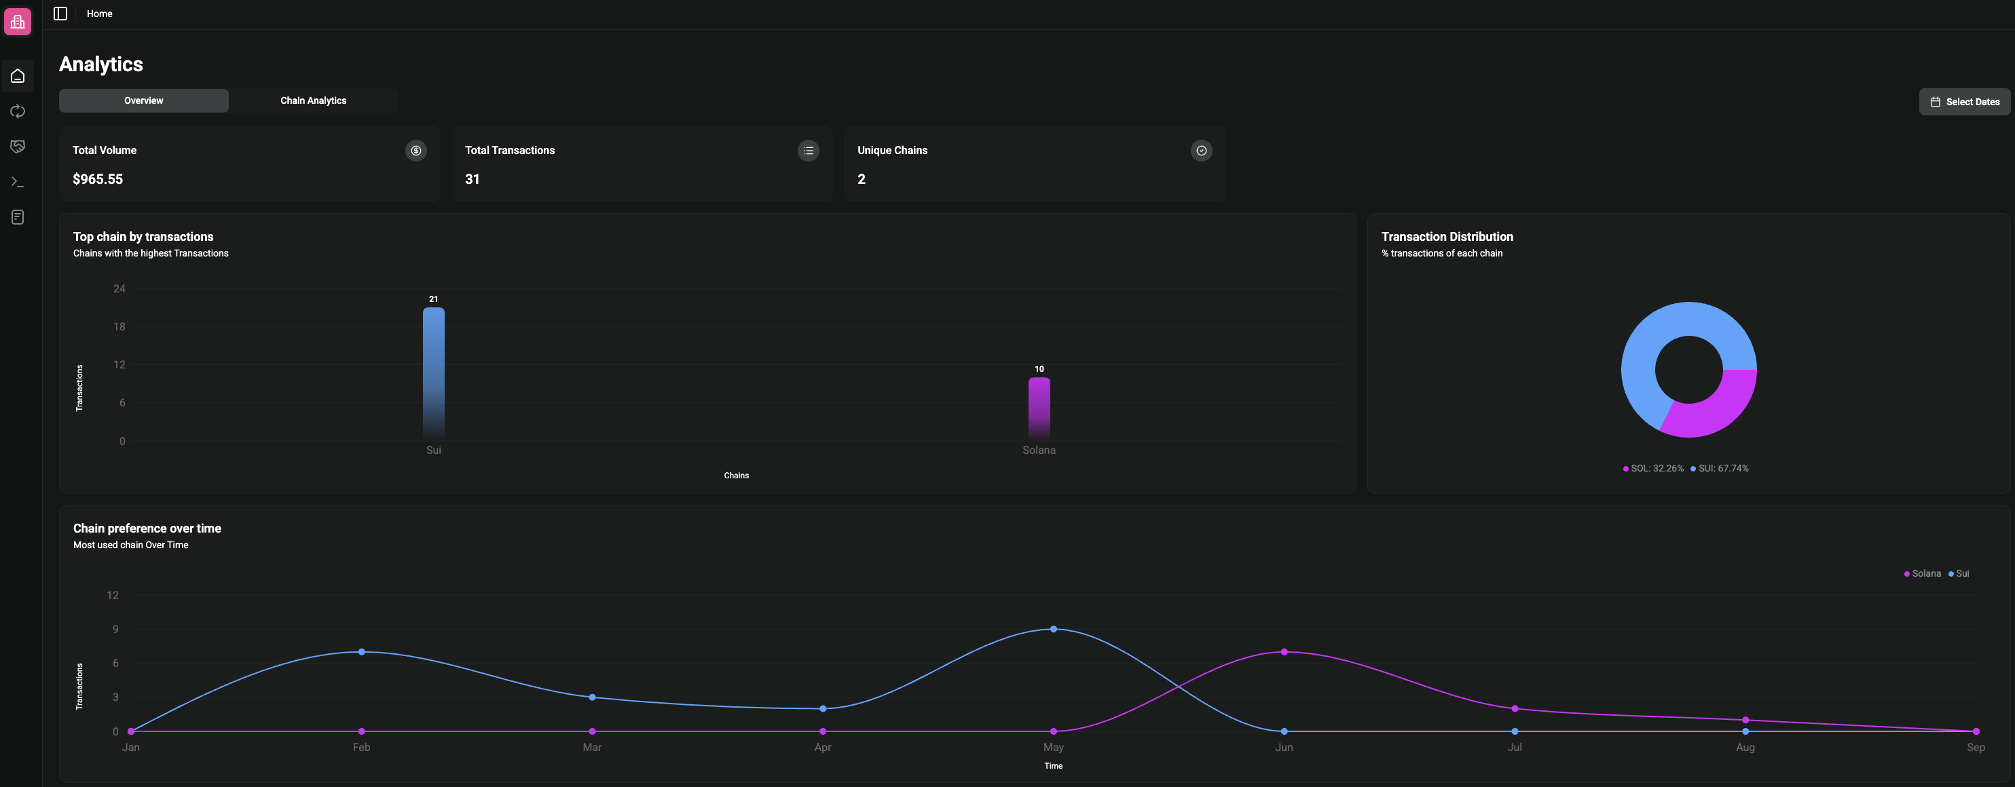Image resolution: width=2015 pixels, height=787 pixels.
Task: Open the terminal prompt icon
Action: point(17,182)
